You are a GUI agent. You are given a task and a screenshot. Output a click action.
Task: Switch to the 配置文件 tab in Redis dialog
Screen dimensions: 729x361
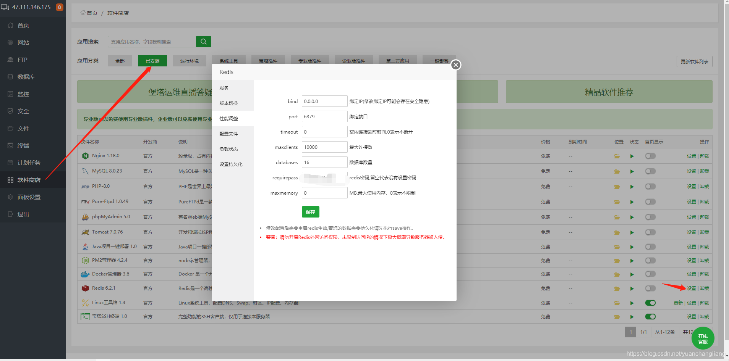[x=233, y=134]
